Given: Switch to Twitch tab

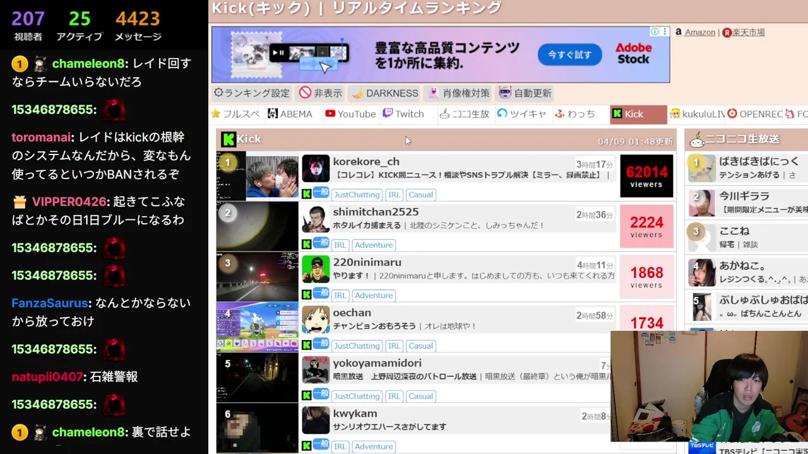Looking at the screenshot, I should point(403,114).
